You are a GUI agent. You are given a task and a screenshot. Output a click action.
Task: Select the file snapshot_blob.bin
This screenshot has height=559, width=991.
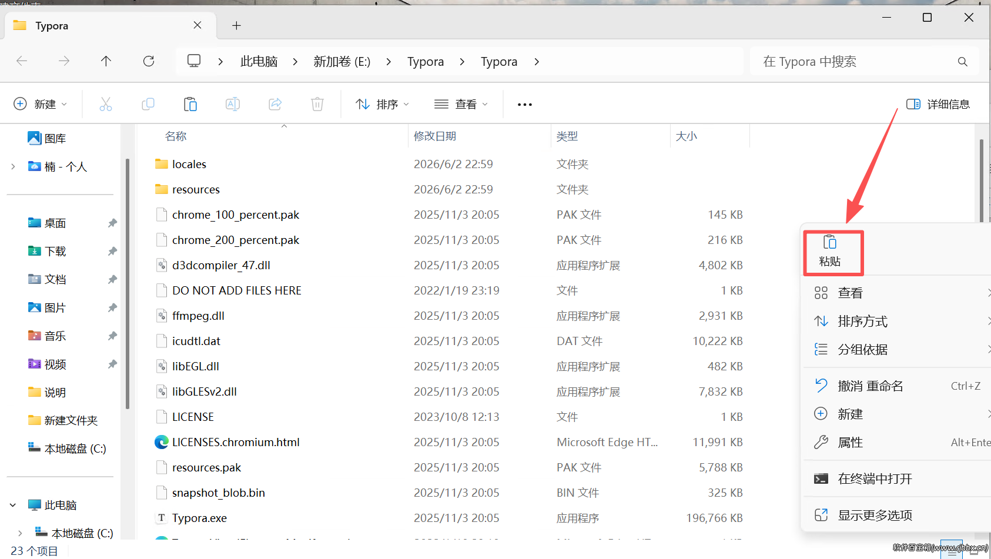coord(219,493)
